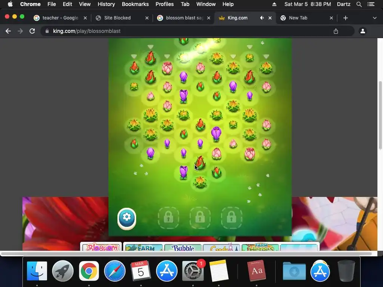The width and height of the screenshot is (383, 287).
Task: Go back to the previous page
Action: pos(8,31)
